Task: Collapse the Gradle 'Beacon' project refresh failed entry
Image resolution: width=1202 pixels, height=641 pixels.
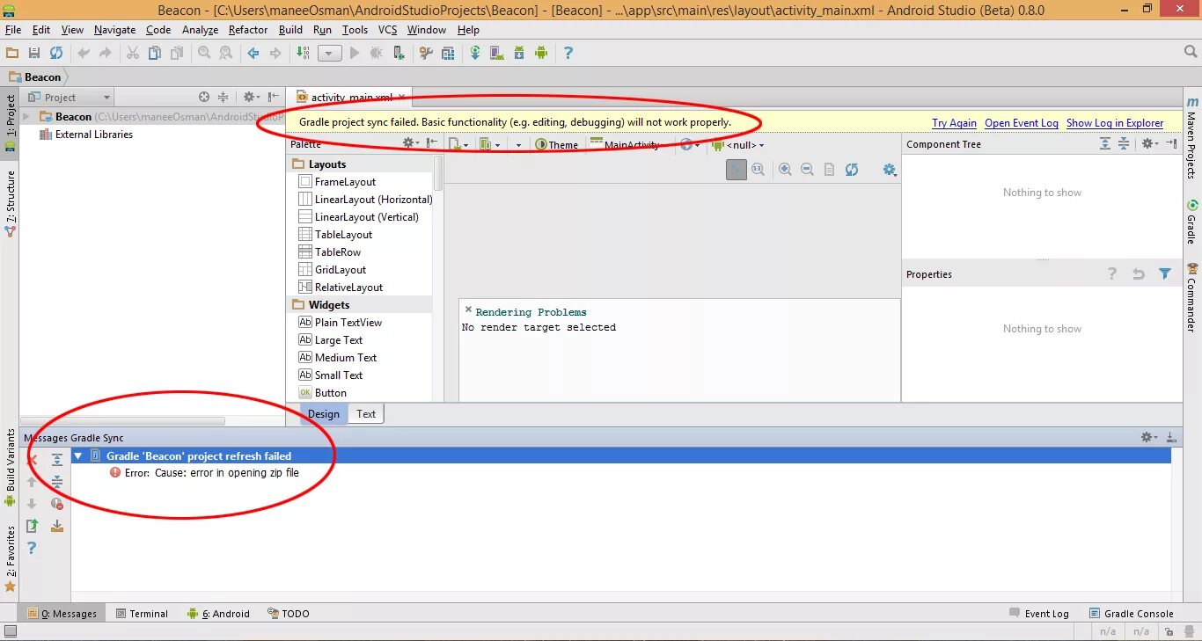Action: (x=78, y=455)
